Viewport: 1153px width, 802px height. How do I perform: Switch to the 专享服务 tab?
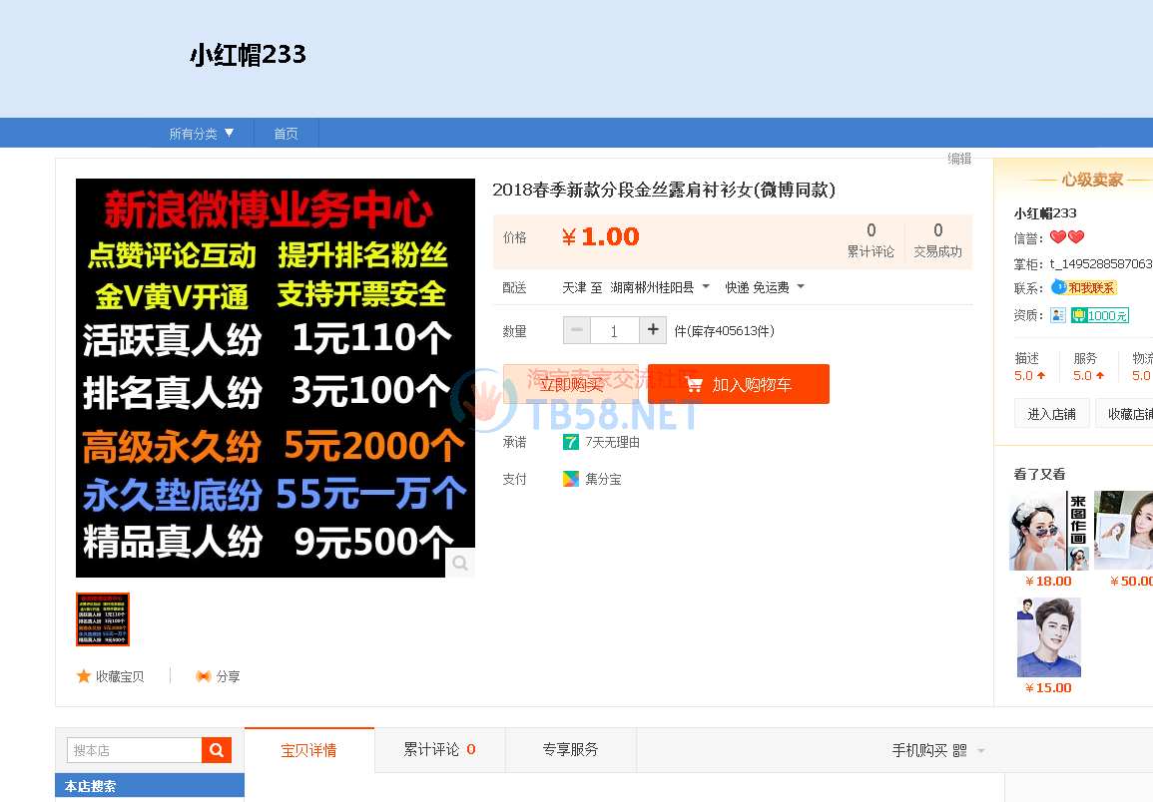point(571,750)
